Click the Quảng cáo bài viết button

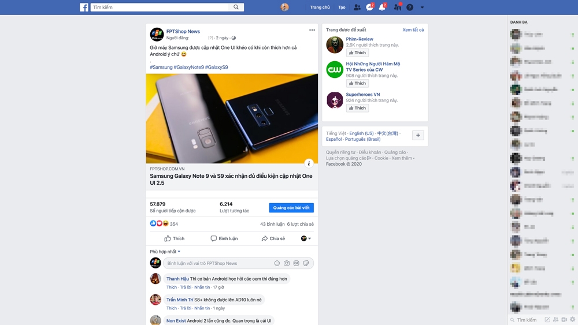point(291,208)
